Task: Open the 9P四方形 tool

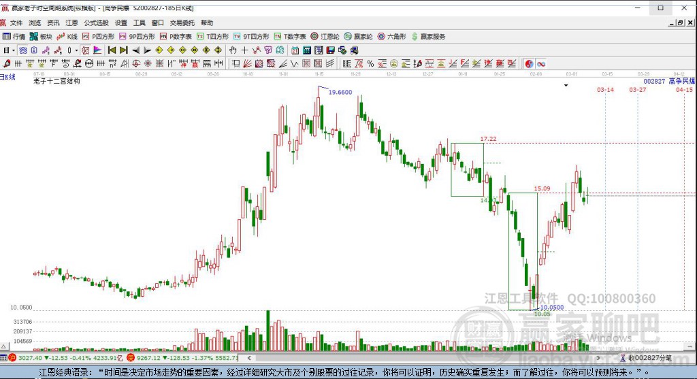Action: pyautogui.click(x=137, y=37)
